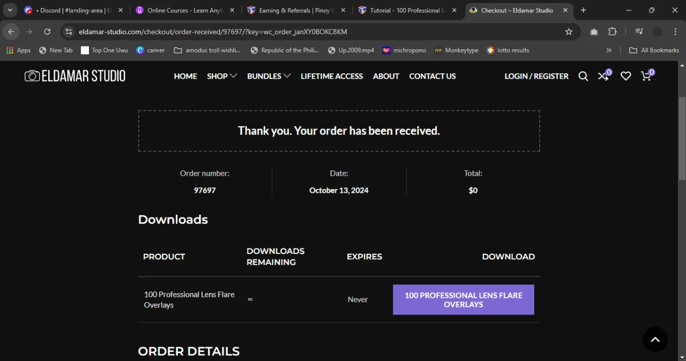Open the media control icon in toolbar

[x=639, y=32]
